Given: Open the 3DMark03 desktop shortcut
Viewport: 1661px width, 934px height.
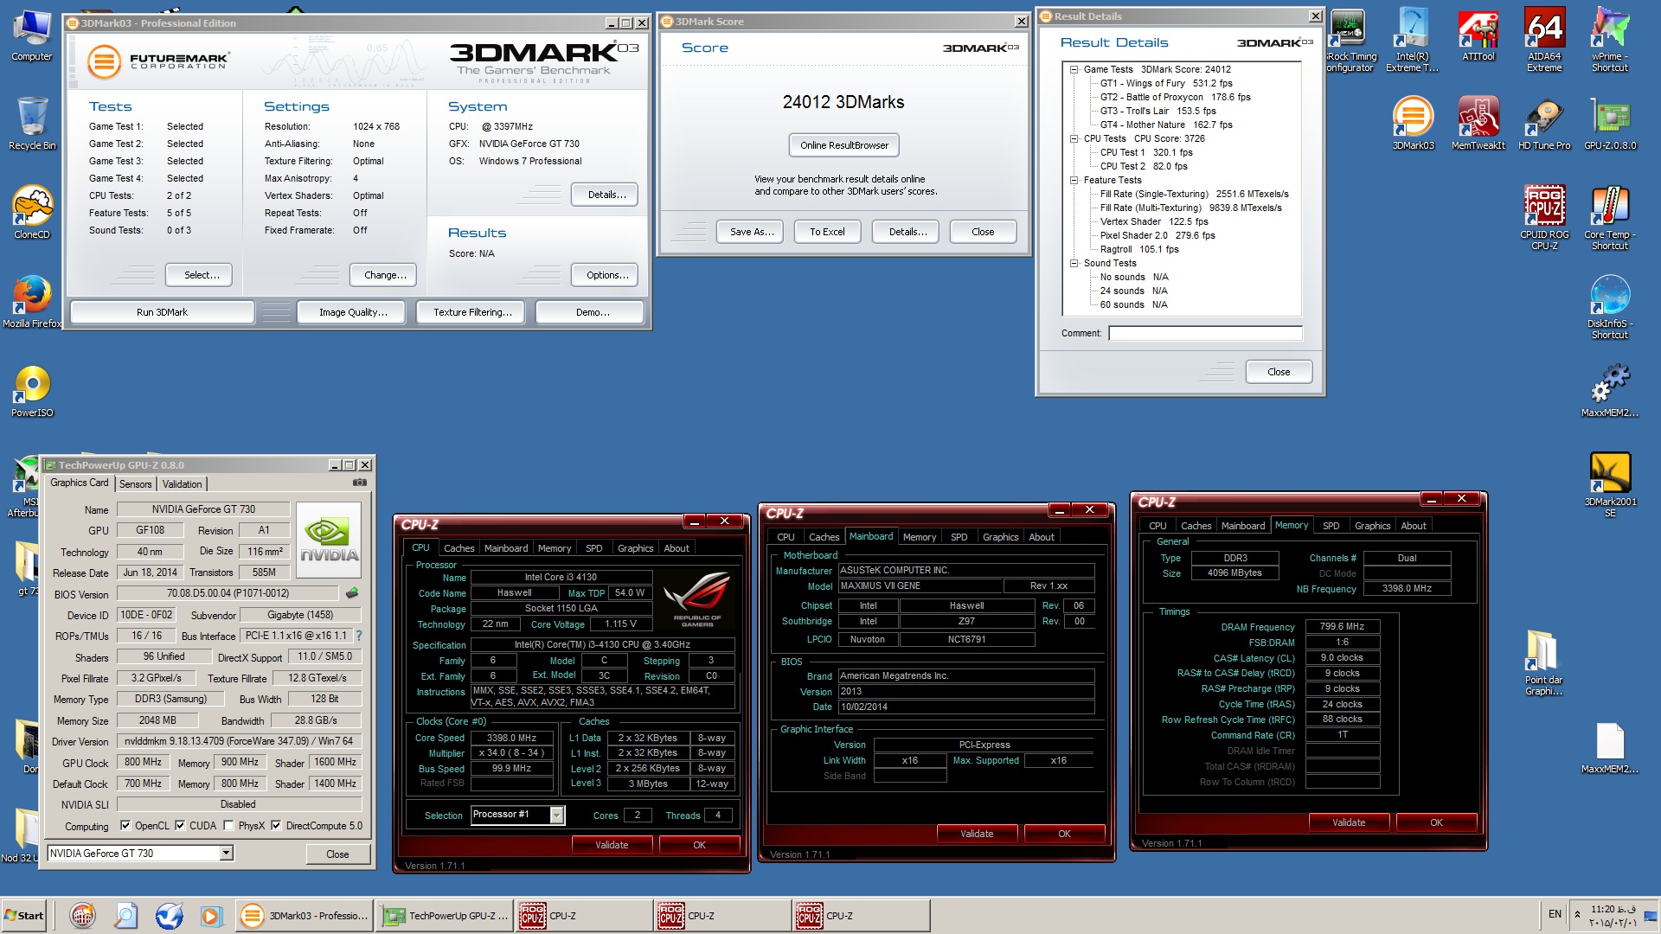Looking at the screenshot, I should pos(1413,123).
